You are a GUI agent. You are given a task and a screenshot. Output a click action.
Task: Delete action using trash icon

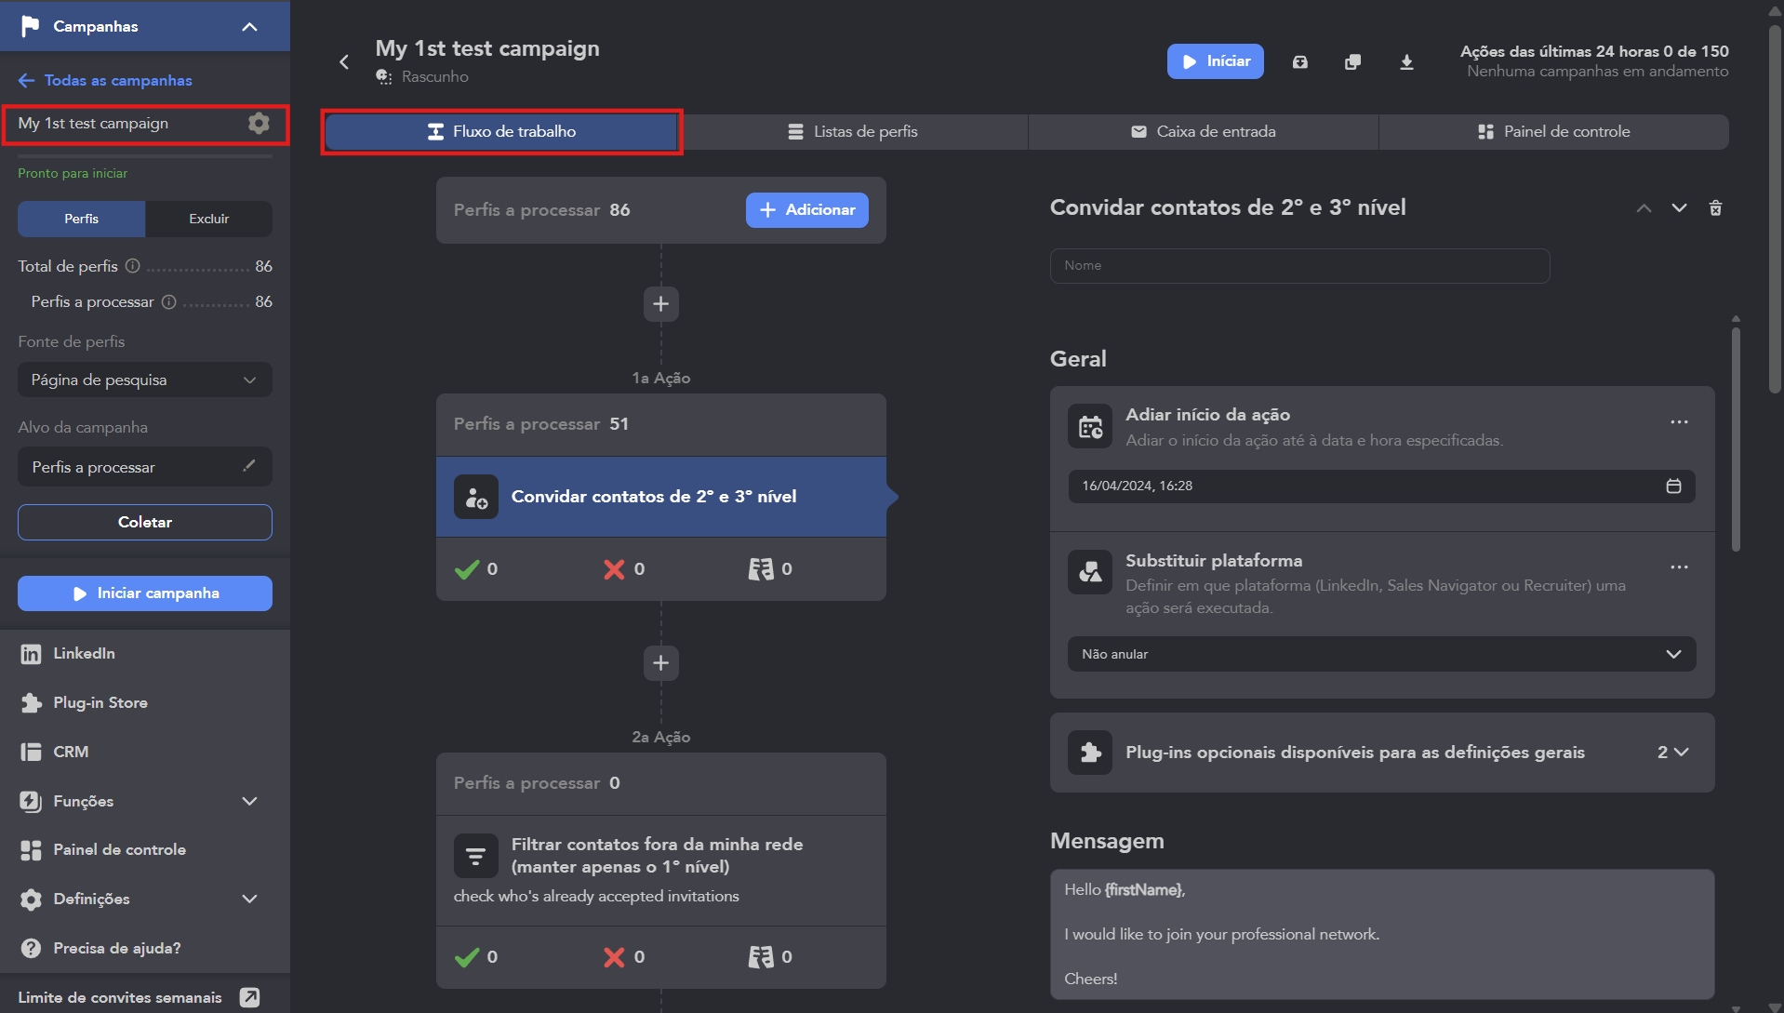click(1715, 207)
